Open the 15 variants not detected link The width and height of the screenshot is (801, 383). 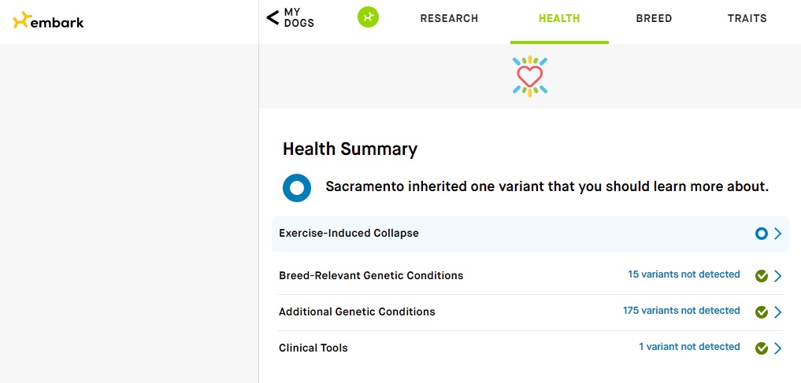click(x=684, y=274)
